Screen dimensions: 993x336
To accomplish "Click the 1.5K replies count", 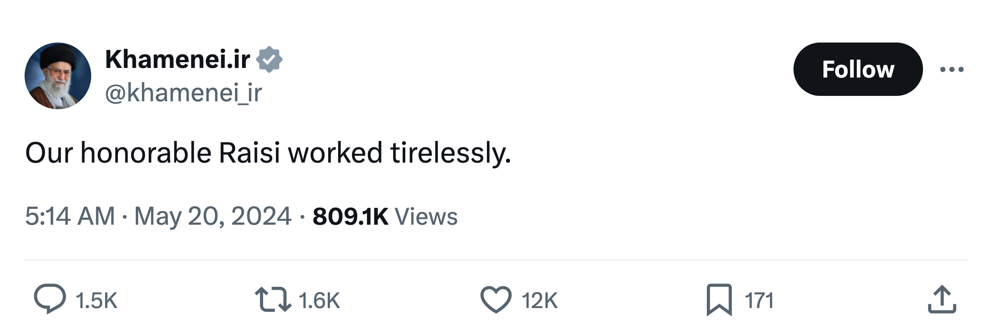I will [x=97, y=301].
